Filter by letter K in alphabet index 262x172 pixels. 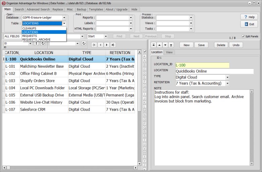coord(144,103)
